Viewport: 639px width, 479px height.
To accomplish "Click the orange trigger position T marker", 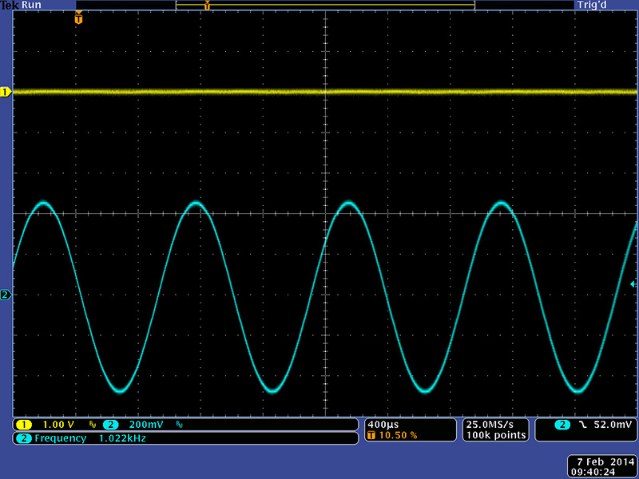I will tap(78, 18).
